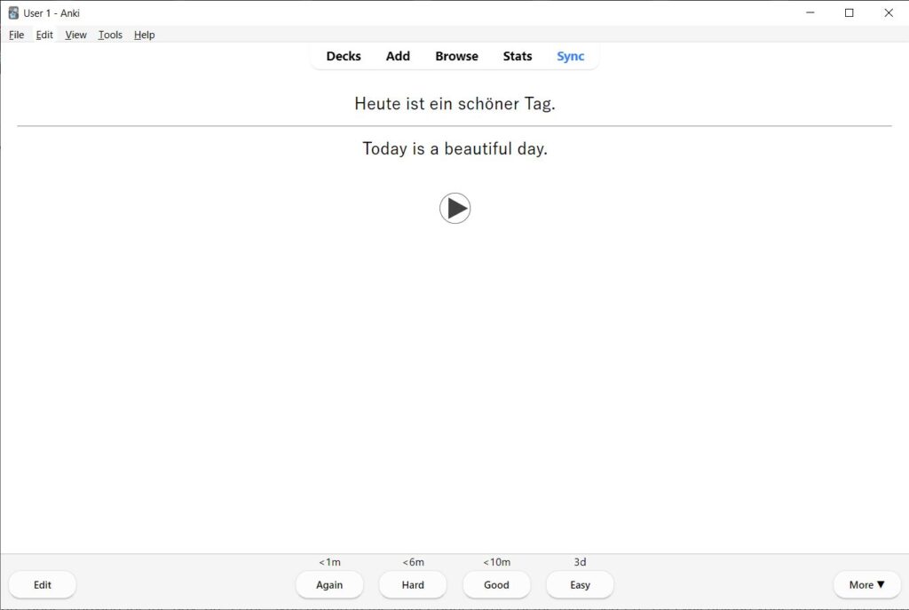The image size is (909, 610).
Task: Open the Help menu
Action: coord(144,35)
